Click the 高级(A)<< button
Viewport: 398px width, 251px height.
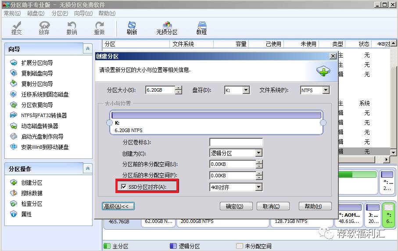coord(118,206)
